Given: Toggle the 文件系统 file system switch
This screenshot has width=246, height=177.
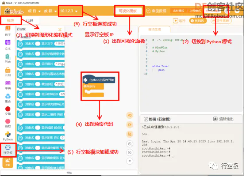Looking at the screenshot, I should pyautogui.click(x=221, y=21).
